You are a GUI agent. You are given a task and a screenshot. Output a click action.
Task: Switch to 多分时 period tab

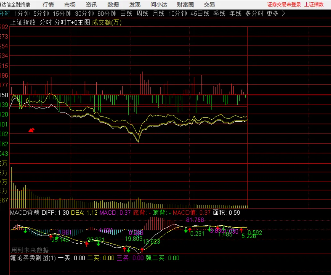click(254, 14)
